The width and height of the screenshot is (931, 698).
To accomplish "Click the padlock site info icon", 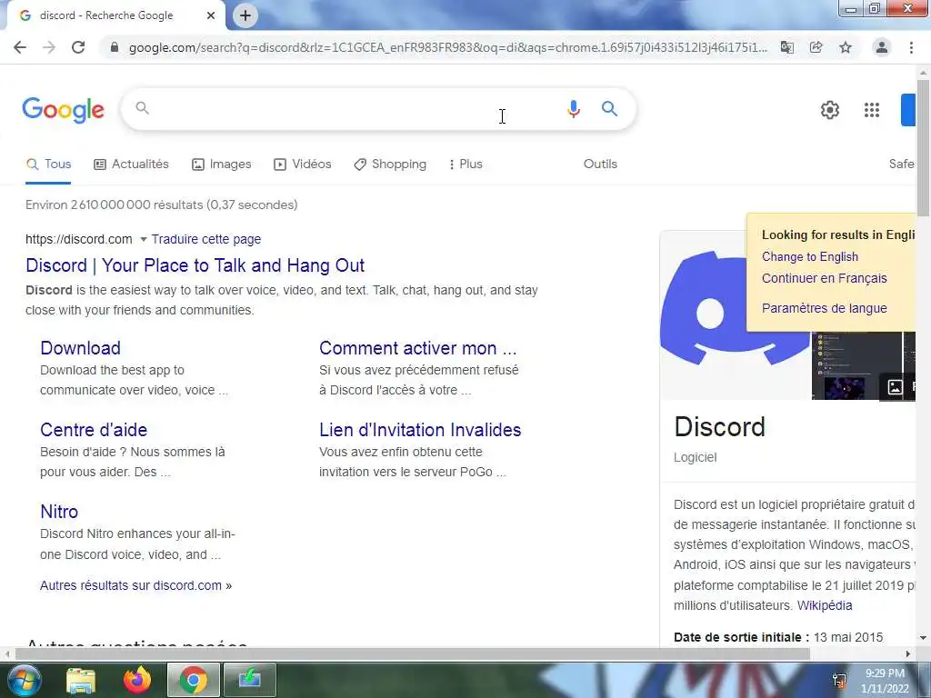I will point(115,47).
